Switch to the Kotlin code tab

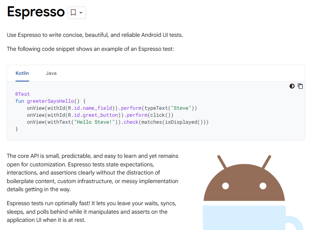22,73
